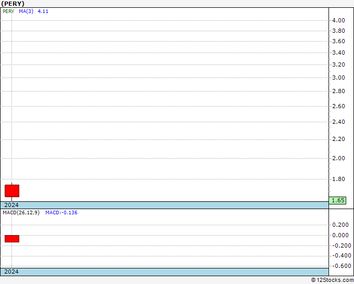Click the 3.80 price axis label
The image size is (354, 284).
click(338, 31)
